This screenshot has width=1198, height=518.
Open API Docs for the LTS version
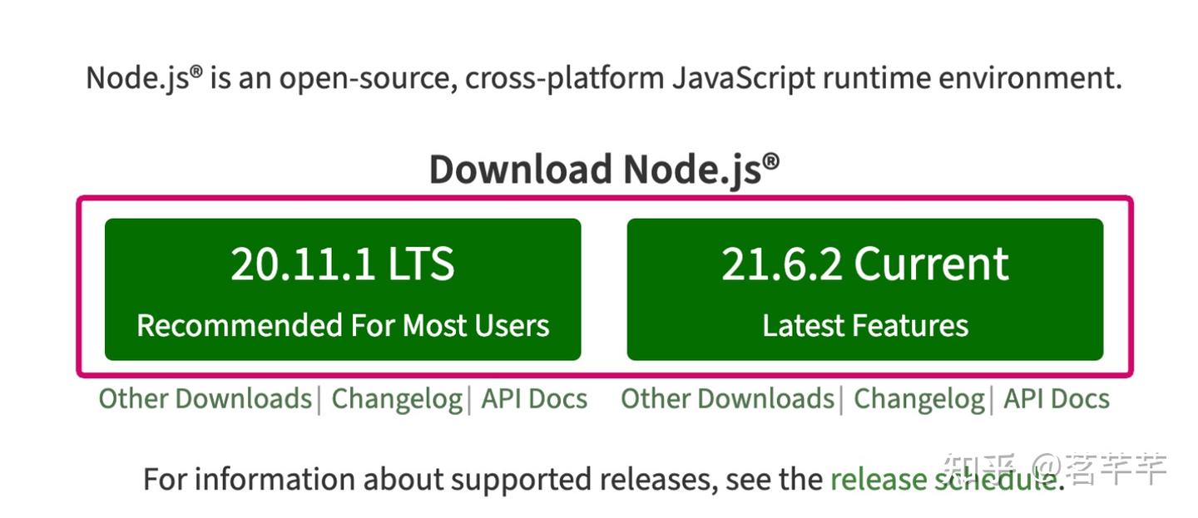pyautogui.click(x=534, y=399)
